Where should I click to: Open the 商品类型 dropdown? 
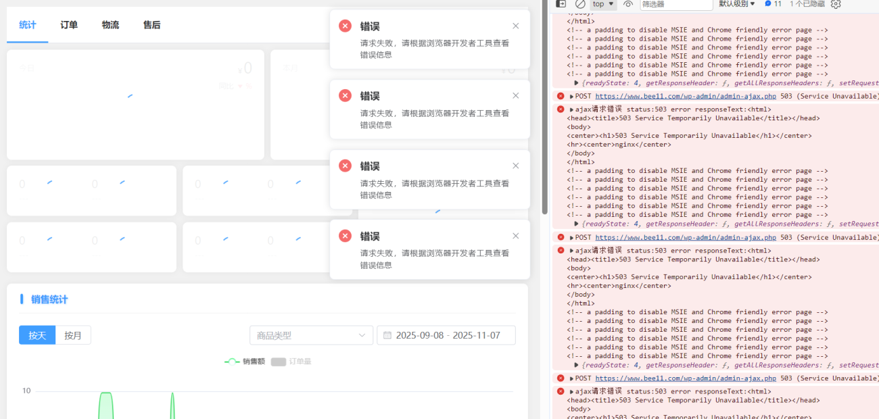click(311, 335)
